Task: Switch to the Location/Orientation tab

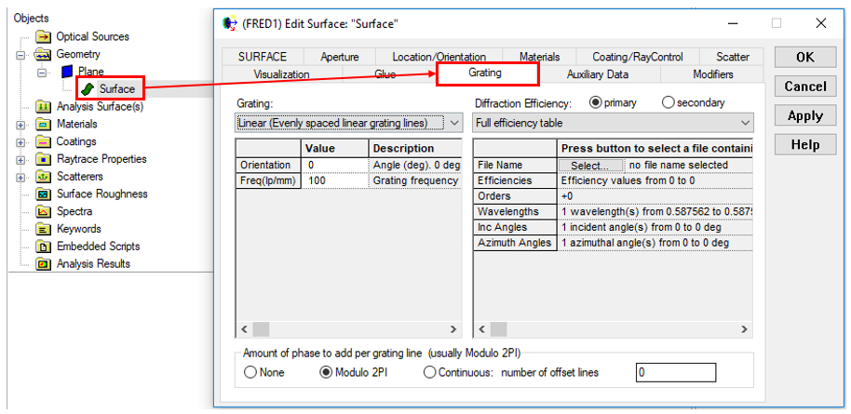Action: tap(438, 57)
